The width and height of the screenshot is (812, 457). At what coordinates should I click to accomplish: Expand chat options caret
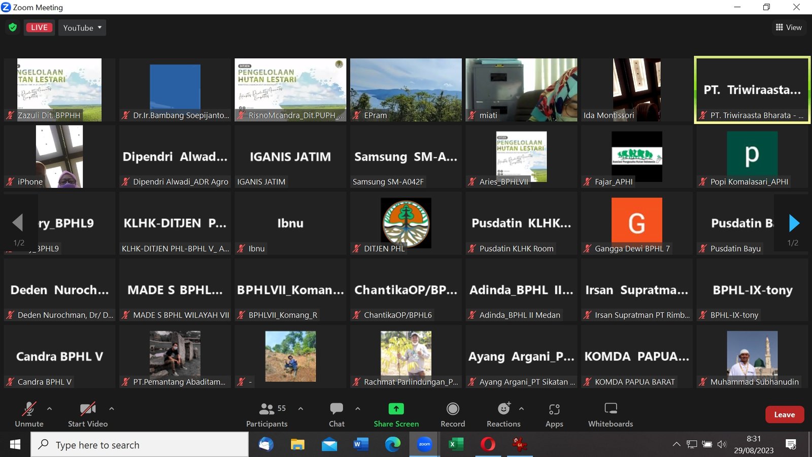tap(358, 408)
